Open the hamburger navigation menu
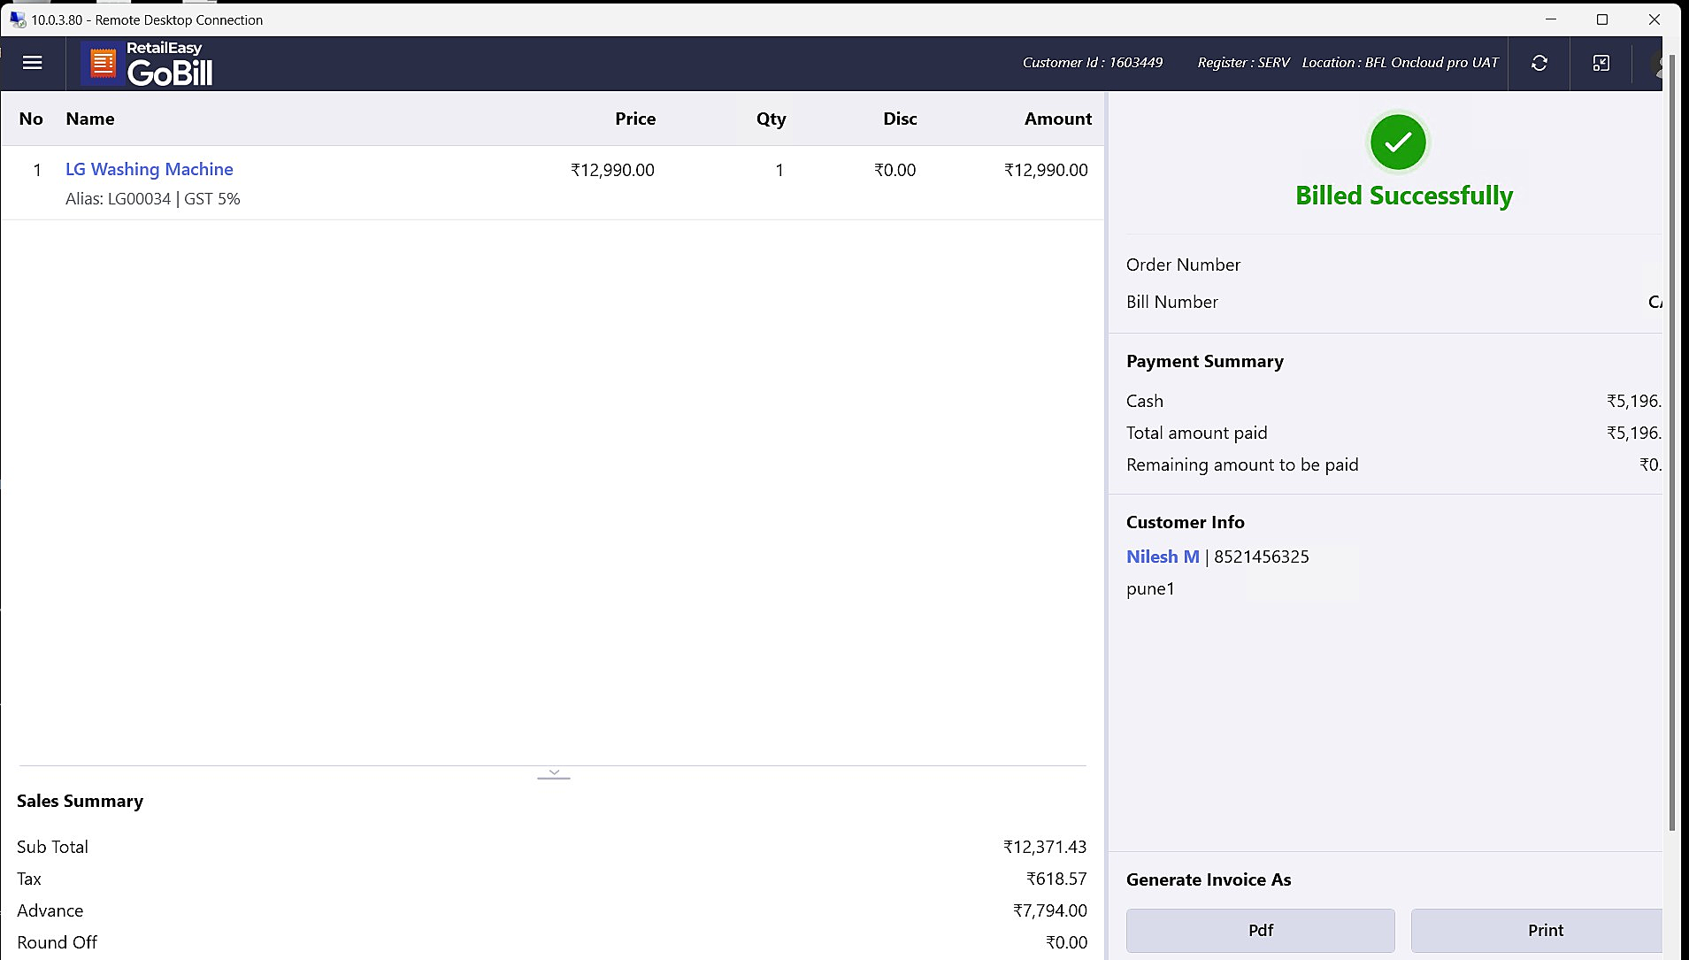The width and height of the screenshot is (1689, 960). click(33, 63)
